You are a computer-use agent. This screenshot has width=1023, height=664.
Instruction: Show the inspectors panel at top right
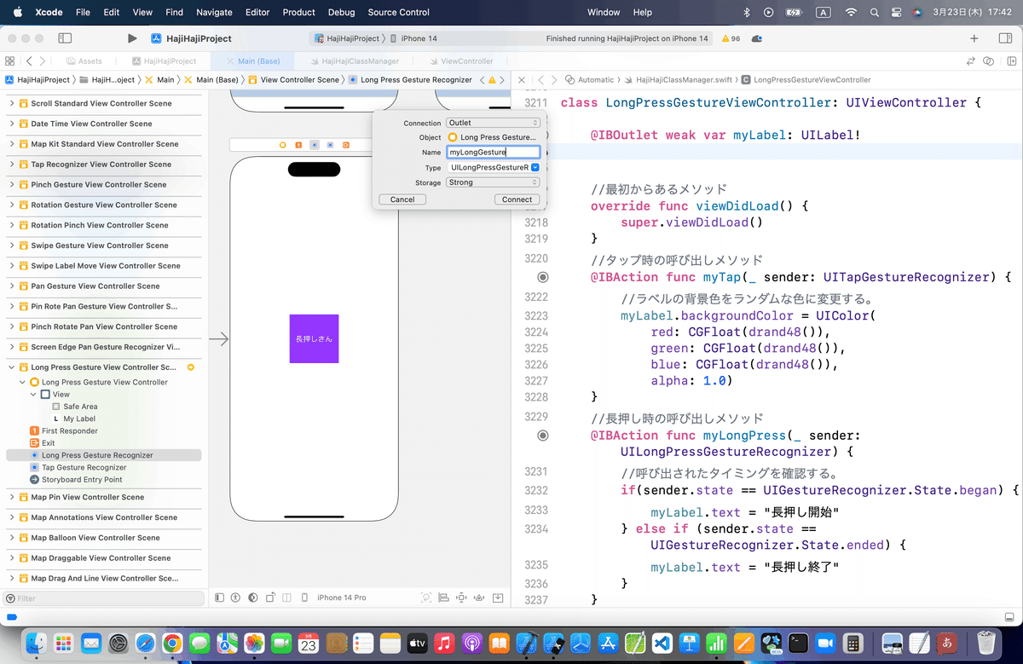tap(1004, 38)
